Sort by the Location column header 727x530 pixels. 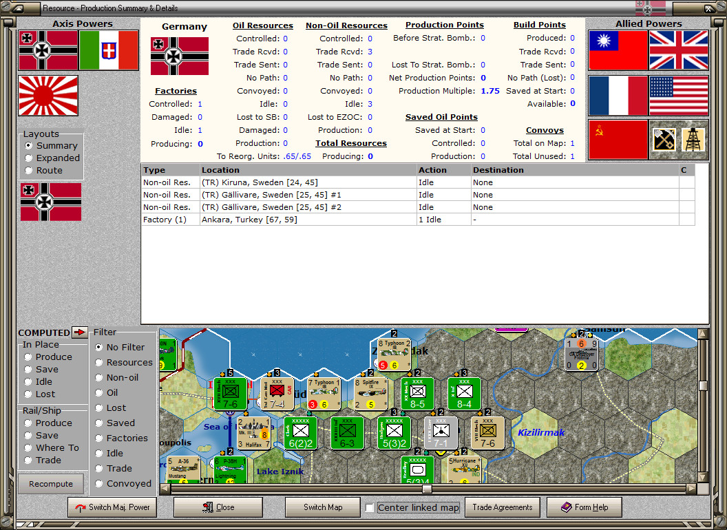coord(308,170)
